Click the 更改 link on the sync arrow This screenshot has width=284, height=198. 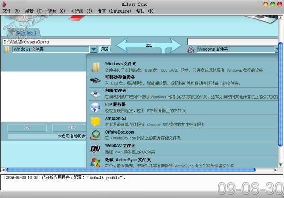tap(149, 45)
